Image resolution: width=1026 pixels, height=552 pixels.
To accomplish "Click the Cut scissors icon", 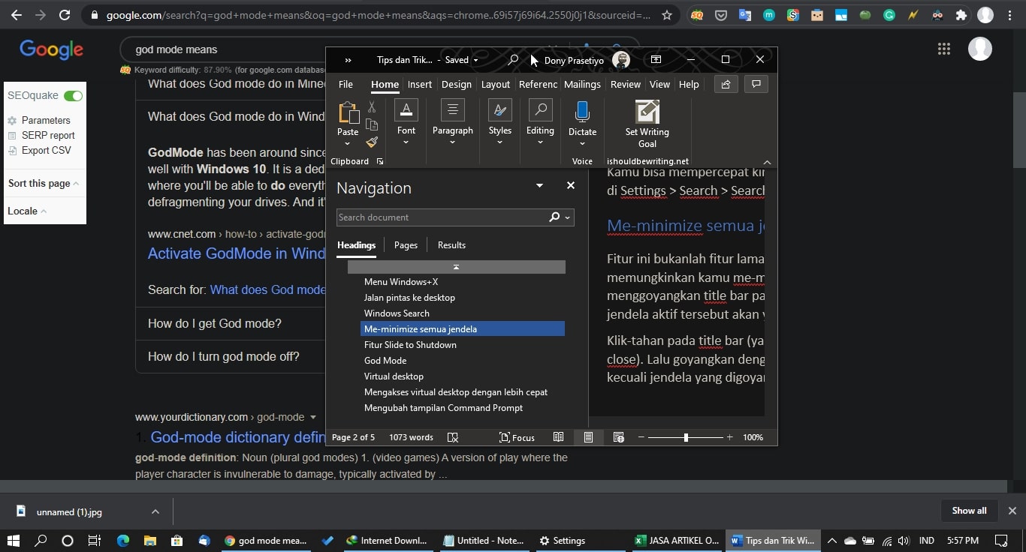I will coord(372,107).
